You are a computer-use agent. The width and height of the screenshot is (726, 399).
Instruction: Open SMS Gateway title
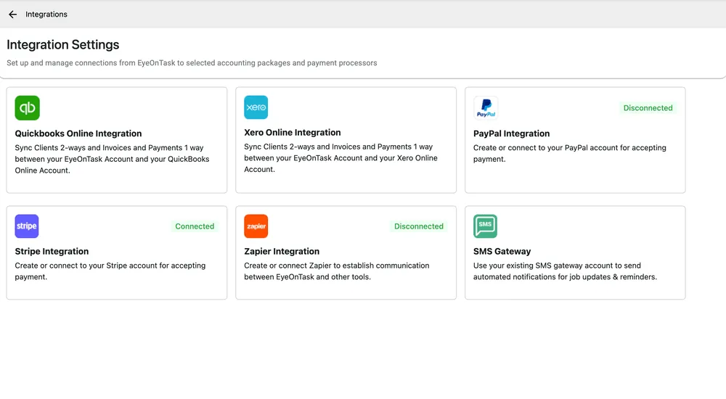click(502, 251)
